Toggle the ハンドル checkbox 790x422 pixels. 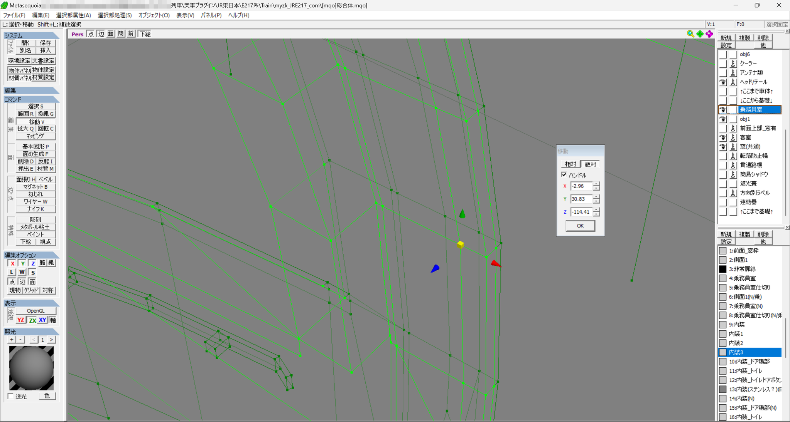click(564, 175)
